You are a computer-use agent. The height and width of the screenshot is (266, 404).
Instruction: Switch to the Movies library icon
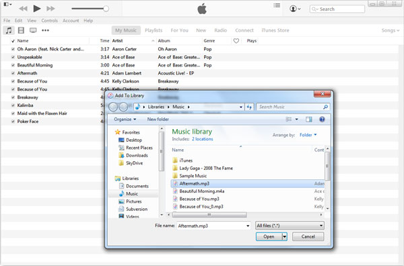point(21,30)
